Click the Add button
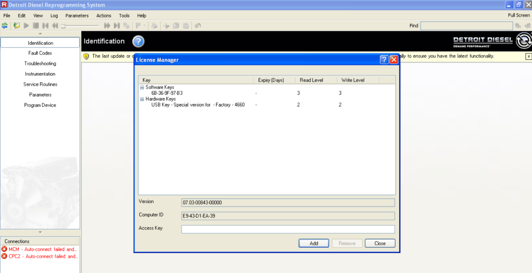This screenshot has height=273, width=532. click(314, 243)
